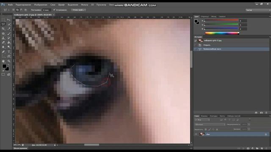Select the Pen tool
271x152 pixels.
[x=3, y=52]
